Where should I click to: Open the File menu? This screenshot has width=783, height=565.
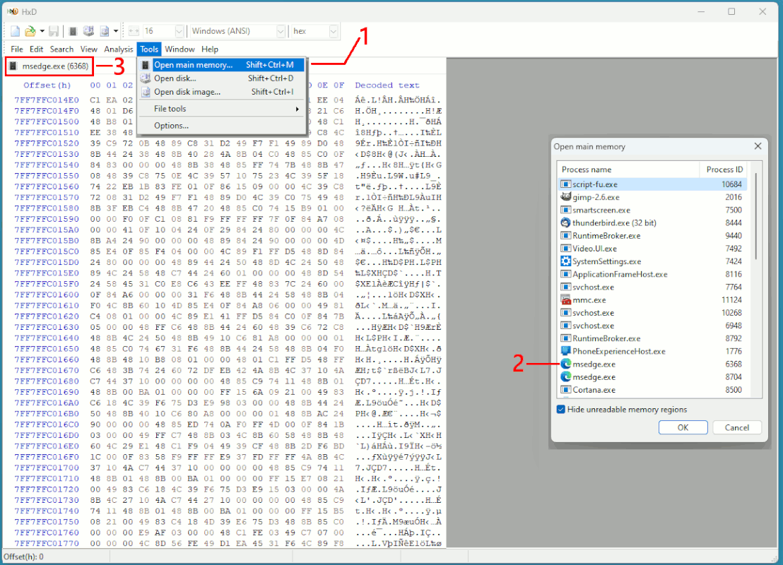click(x=17, y=49)
